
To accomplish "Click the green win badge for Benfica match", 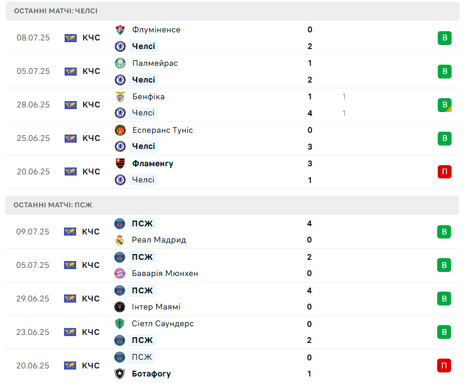I will click(445, 105).
